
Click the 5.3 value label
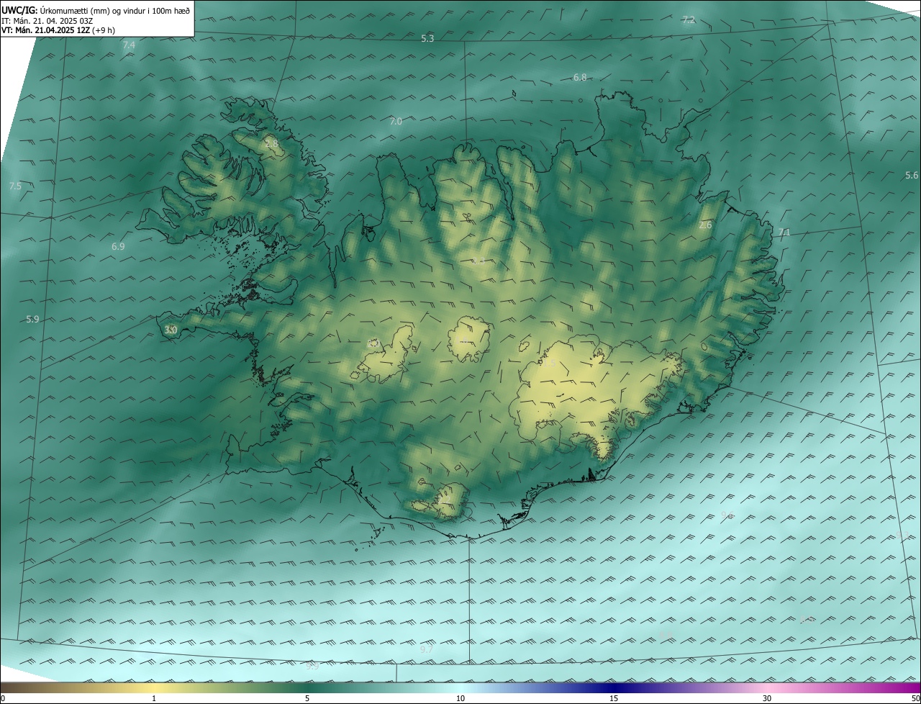[x=427, y=38]
